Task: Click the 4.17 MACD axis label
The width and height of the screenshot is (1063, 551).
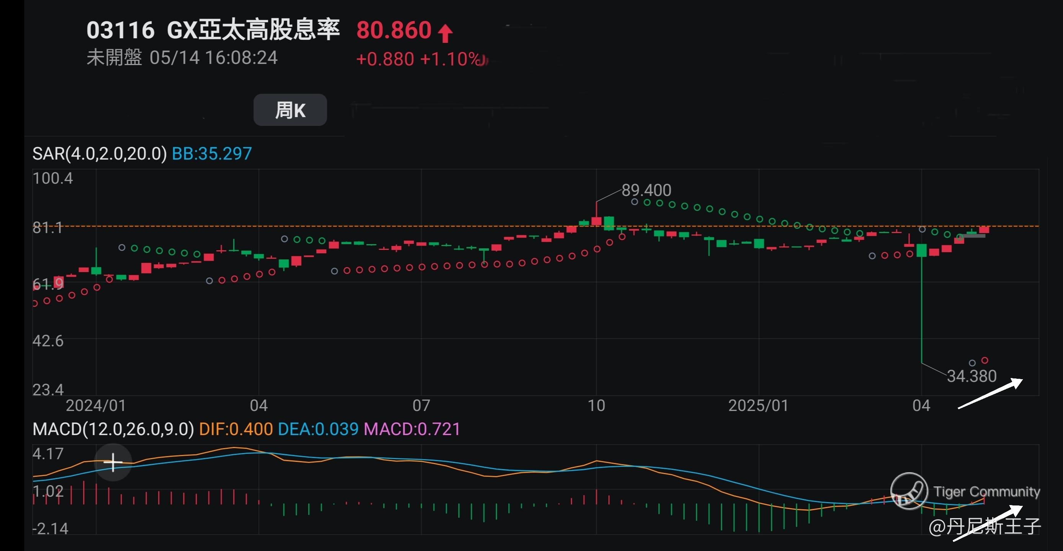Action: click(x=48, y=454)
